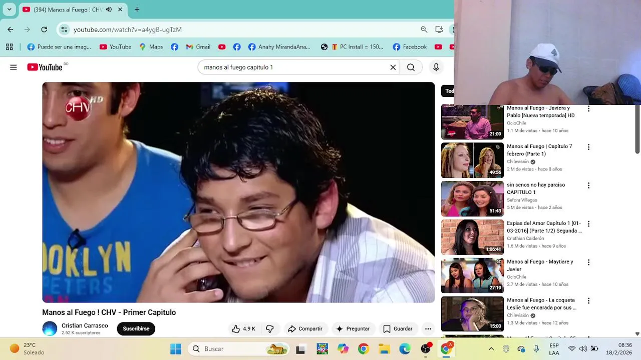This screenshot has width=641, height=360.
Task: Open options for Espias del Amor video
Action: 588,224
